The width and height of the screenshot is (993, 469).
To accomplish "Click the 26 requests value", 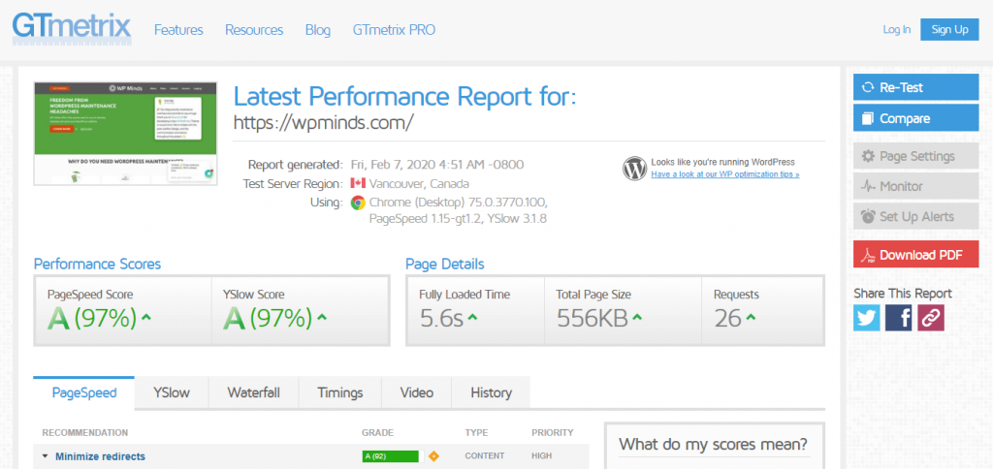I will pos(727,319).
